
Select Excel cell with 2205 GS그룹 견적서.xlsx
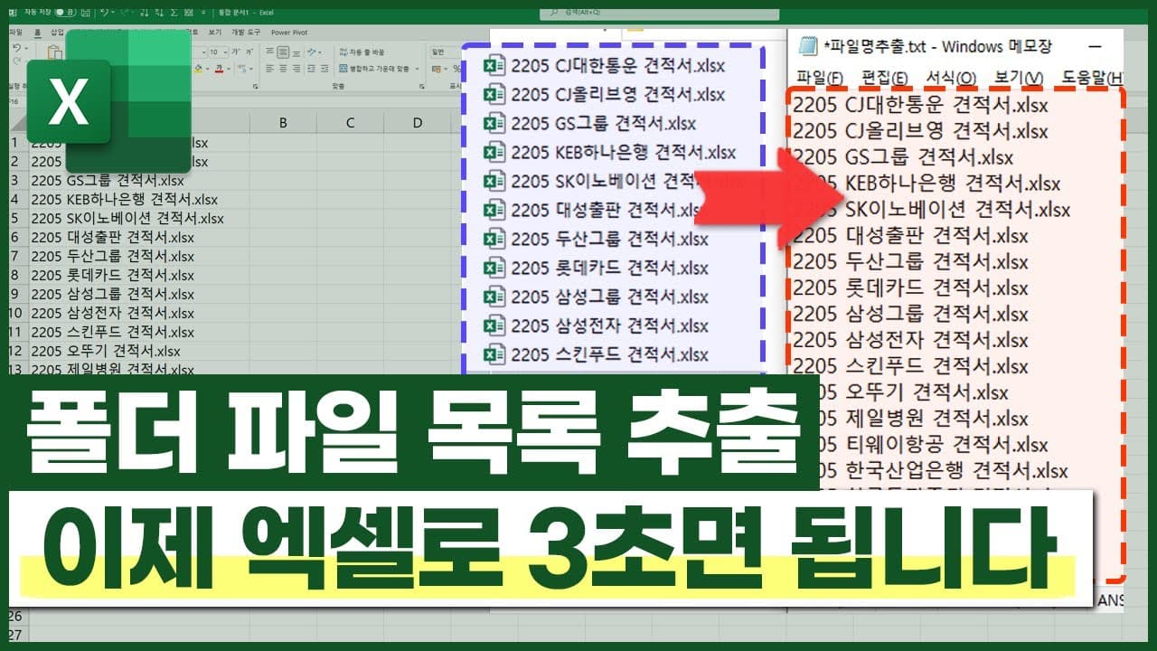137,180
